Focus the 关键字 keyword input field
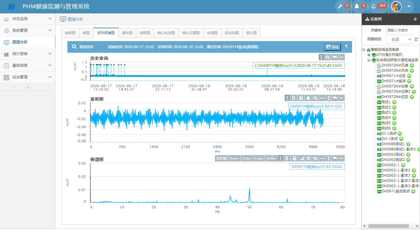 [x=399, y=30]
